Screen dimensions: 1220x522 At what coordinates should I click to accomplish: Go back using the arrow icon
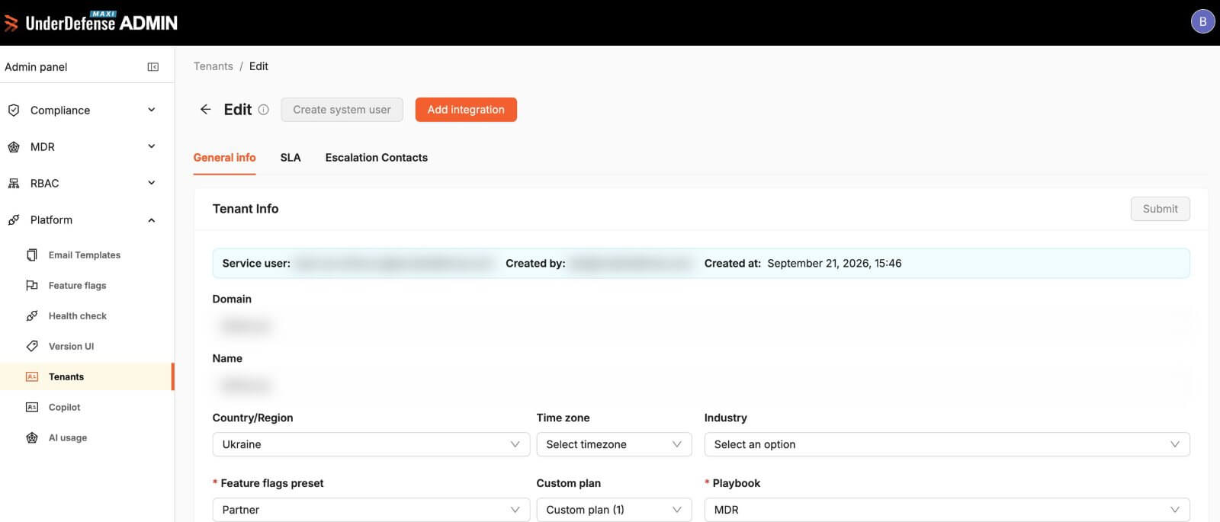tap(205, 110)
